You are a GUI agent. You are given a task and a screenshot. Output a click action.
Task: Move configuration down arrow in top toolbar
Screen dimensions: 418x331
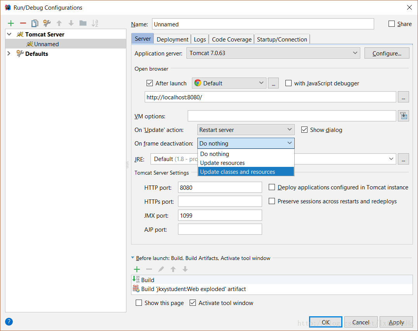pos(71,23)
